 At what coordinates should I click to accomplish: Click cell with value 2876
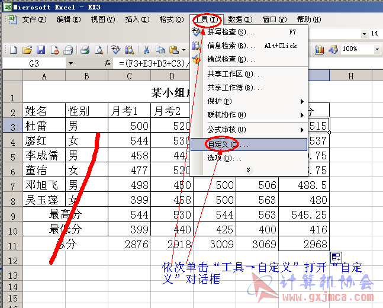tap(130, 243)
